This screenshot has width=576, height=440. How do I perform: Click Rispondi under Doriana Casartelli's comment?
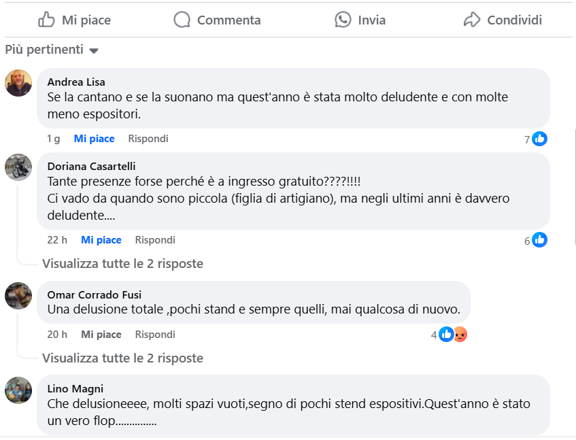[155, 240]
